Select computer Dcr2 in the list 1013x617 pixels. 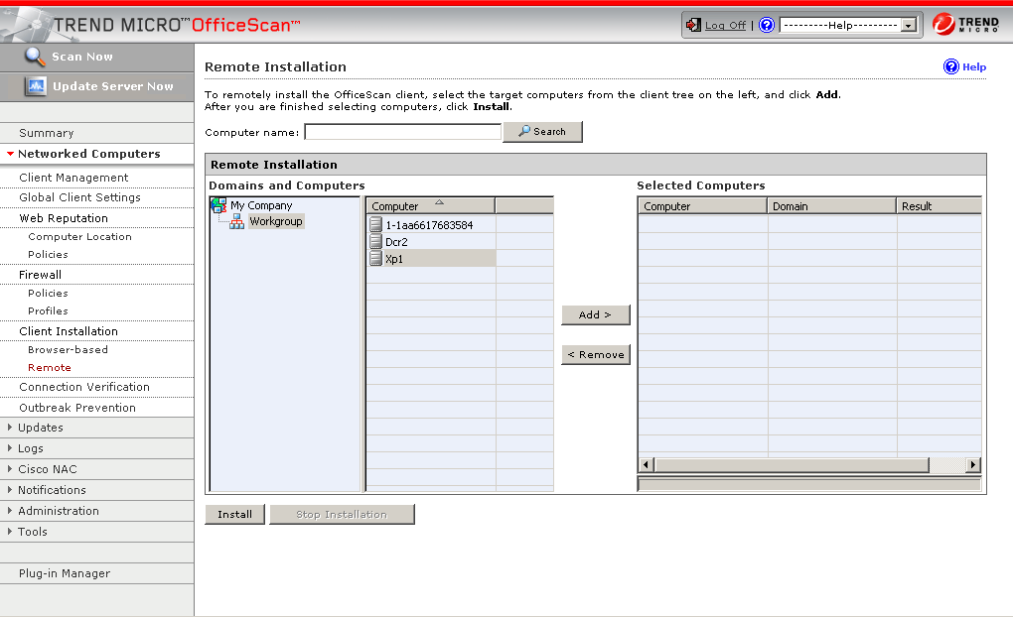tap(396, 242)
